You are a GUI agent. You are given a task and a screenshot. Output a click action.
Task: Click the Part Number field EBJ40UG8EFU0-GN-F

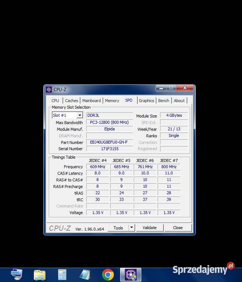[x=109, y=142]
